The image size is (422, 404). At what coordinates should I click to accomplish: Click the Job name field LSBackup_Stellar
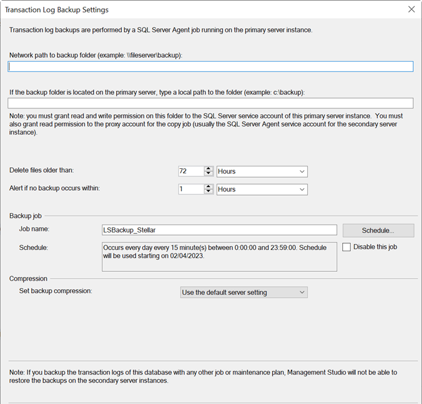click(x=219, y=230)
